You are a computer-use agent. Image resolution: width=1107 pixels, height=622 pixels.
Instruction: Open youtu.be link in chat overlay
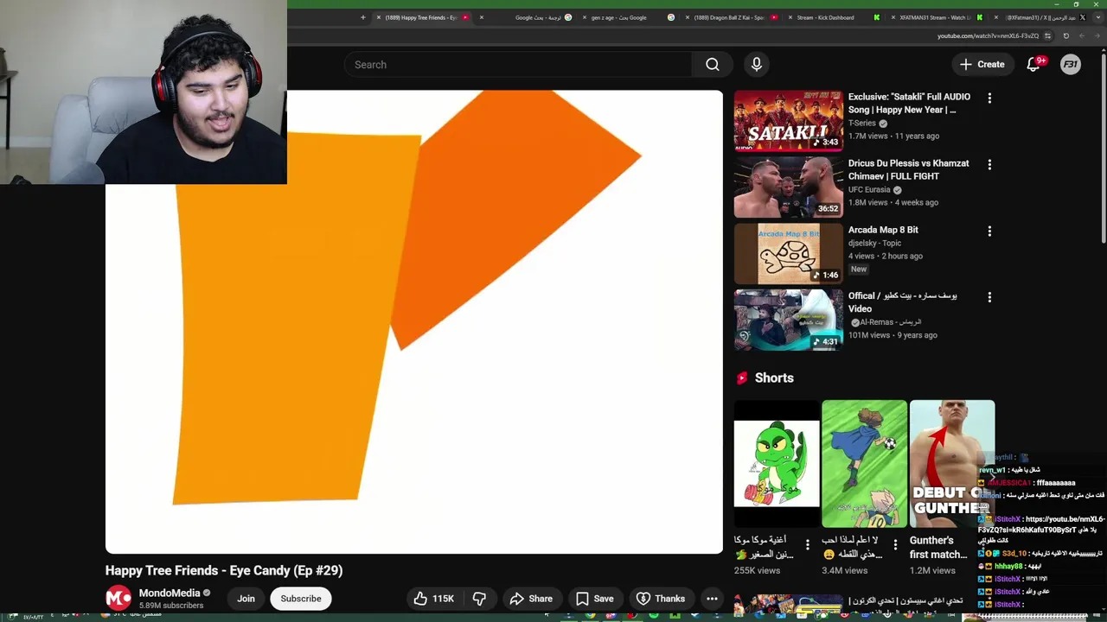click(1042, 524)
